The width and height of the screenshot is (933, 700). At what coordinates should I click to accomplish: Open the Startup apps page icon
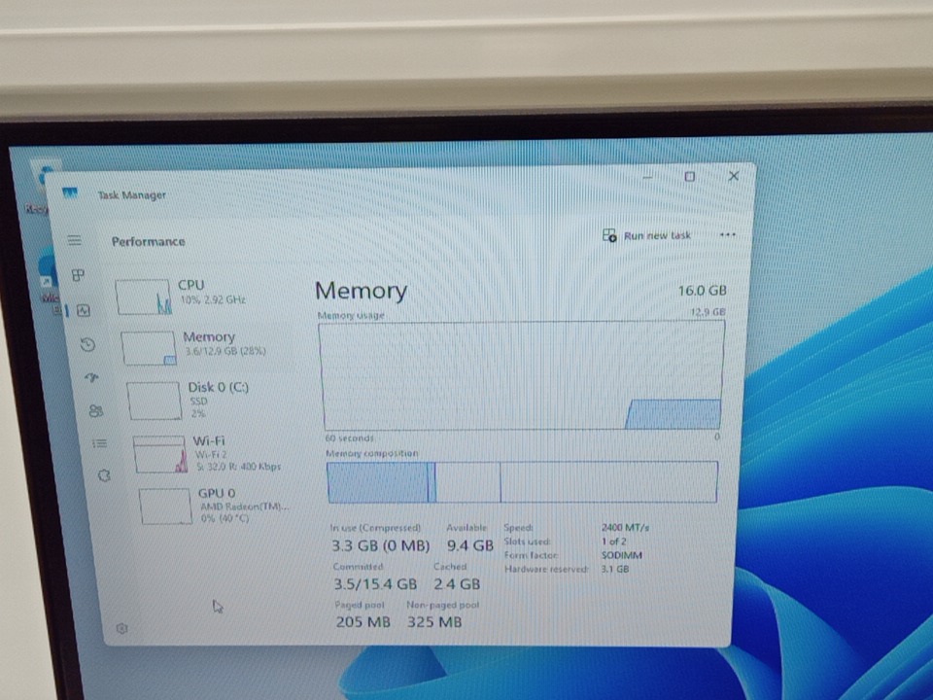[x=92, y=377]
